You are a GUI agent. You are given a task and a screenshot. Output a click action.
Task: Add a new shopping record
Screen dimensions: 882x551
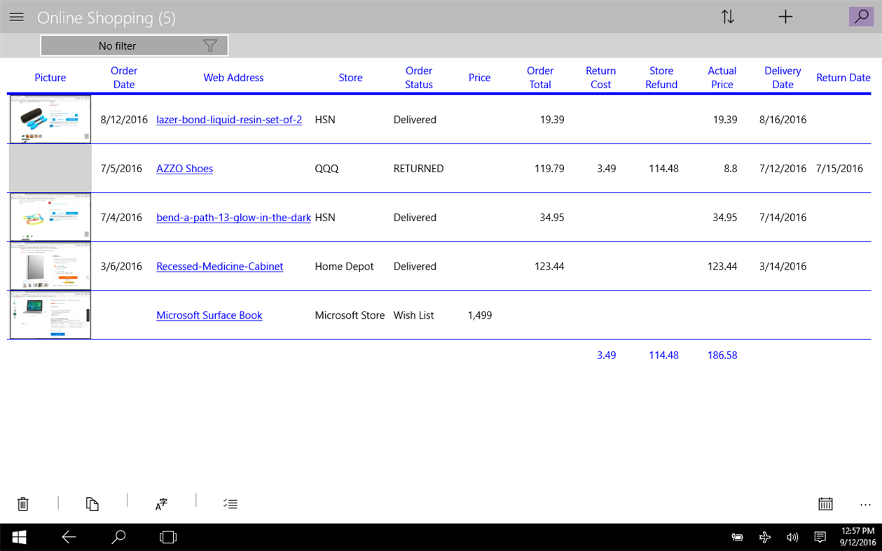tap(785, 16)
